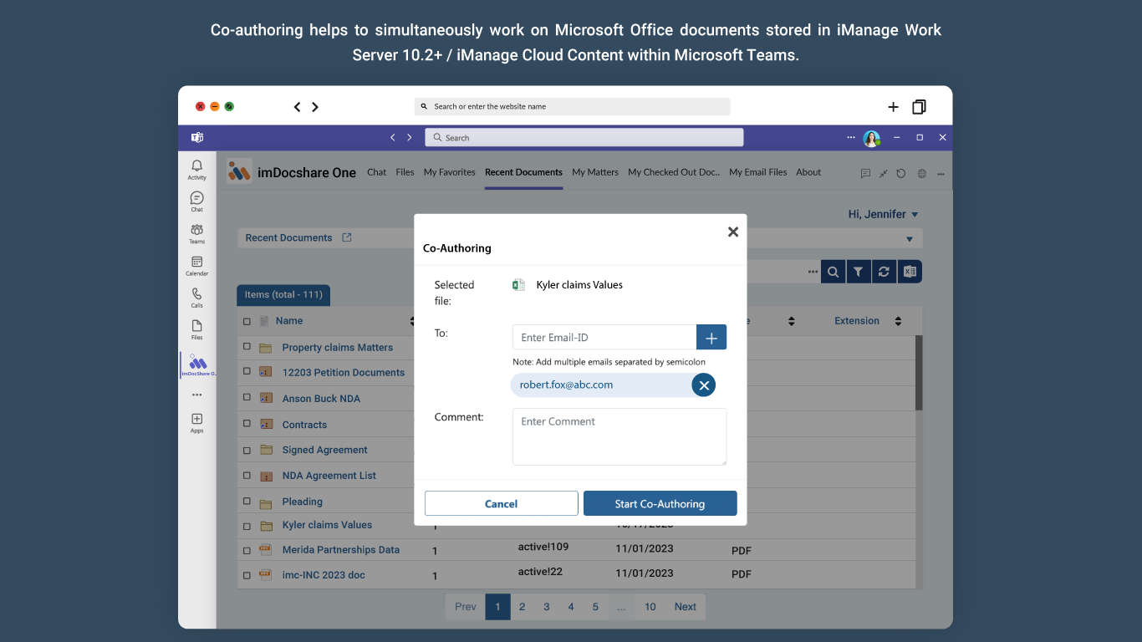Click the Enter Comment text area
The width and height of the screenshot is (1142, 642).
point(619,436)
